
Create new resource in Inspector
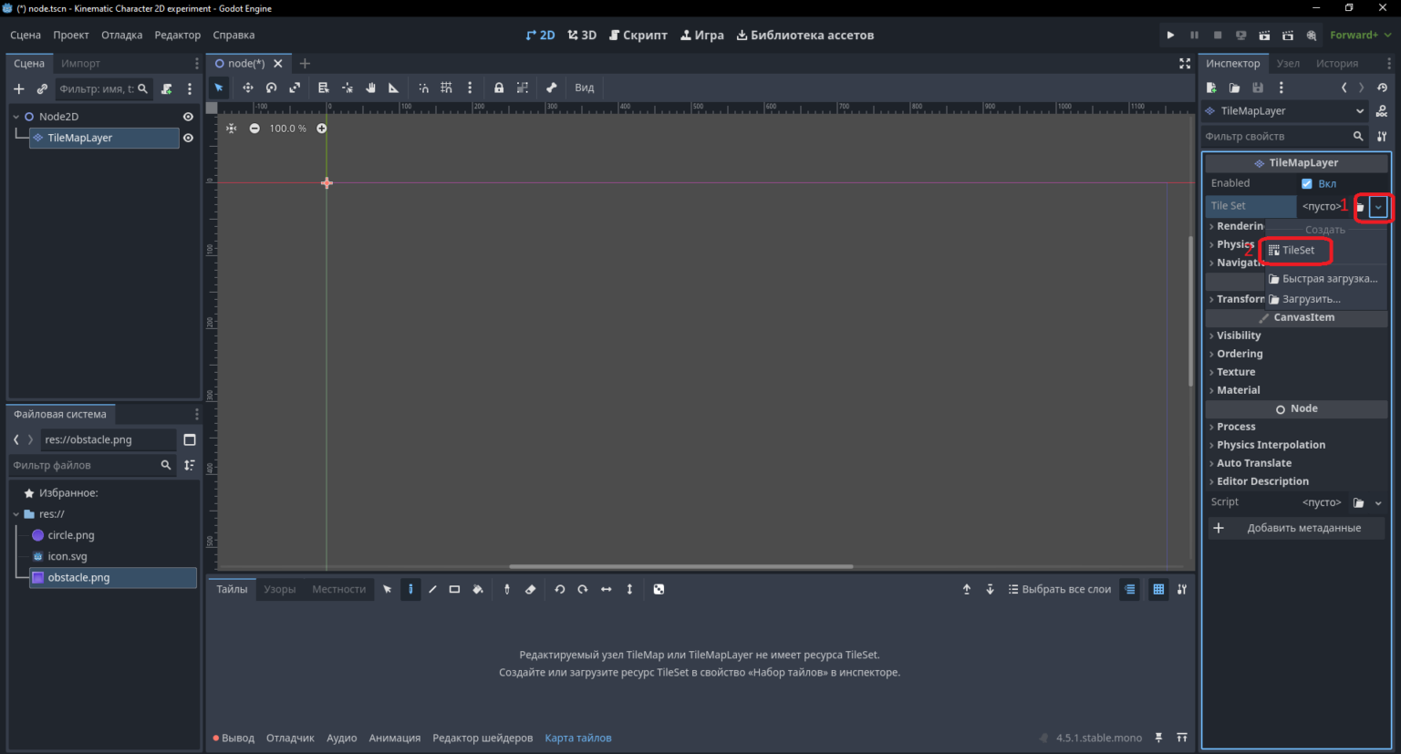[1211, 88]
